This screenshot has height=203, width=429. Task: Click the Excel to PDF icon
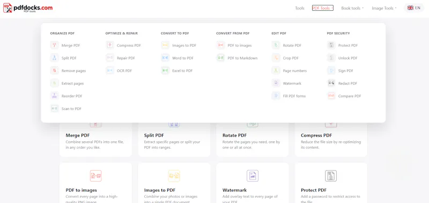165,71
